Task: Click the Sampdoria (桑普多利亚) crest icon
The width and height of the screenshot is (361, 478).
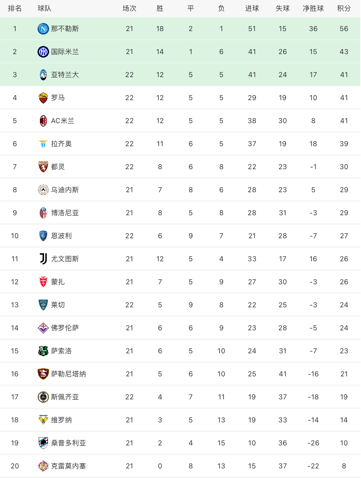Action: [x=43, y=443]
